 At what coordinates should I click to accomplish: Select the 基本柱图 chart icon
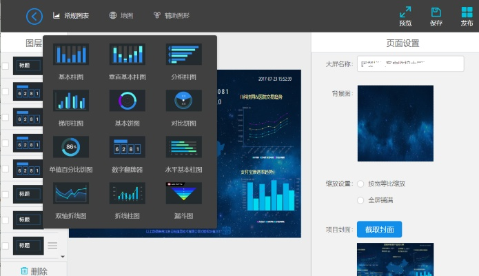tap(71, 54)
